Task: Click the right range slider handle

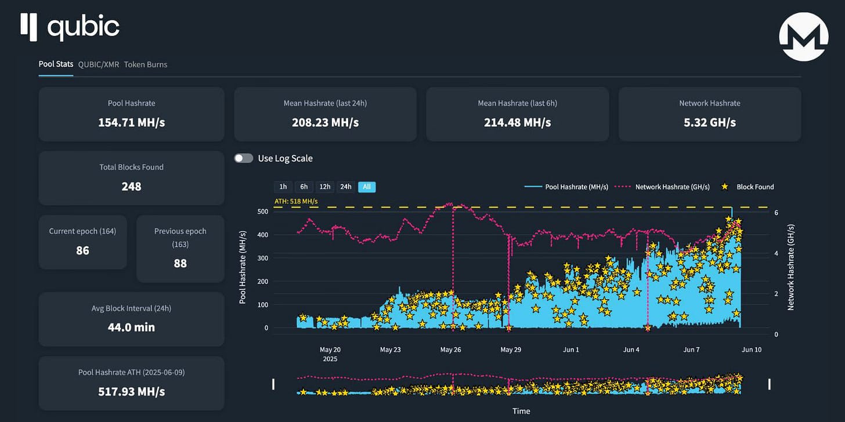Action: tap(770, 384)
